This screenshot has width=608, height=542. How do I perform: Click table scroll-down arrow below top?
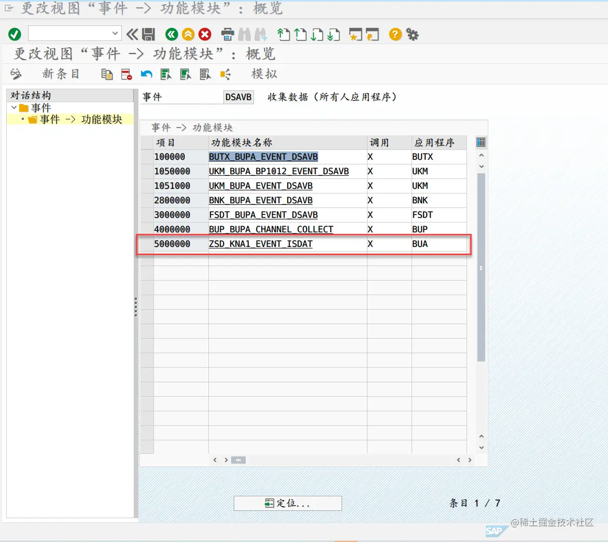point(481,166)
